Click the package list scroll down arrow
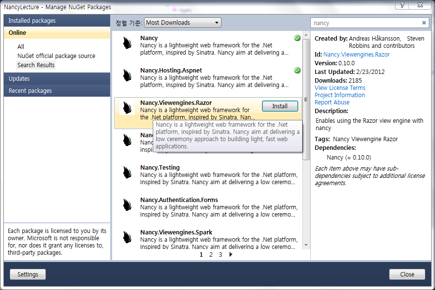435x290 pixels. pos(306,245)
